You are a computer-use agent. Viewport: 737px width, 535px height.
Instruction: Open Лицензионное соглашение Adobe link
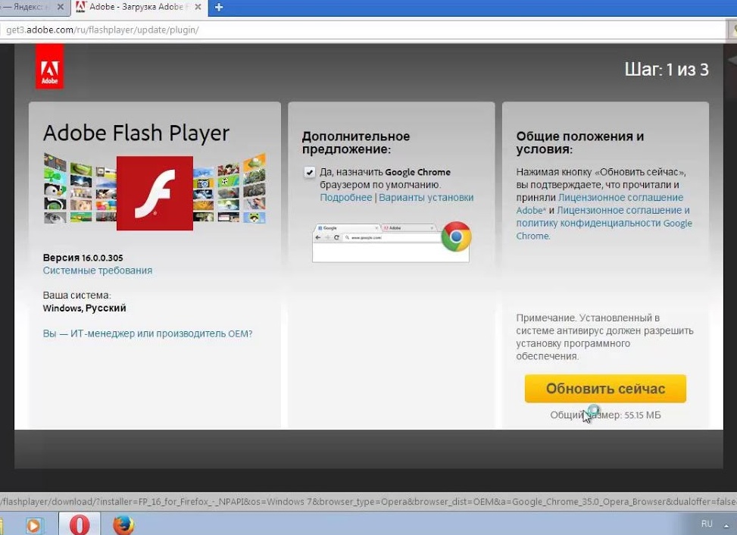(x=600, y=204)
